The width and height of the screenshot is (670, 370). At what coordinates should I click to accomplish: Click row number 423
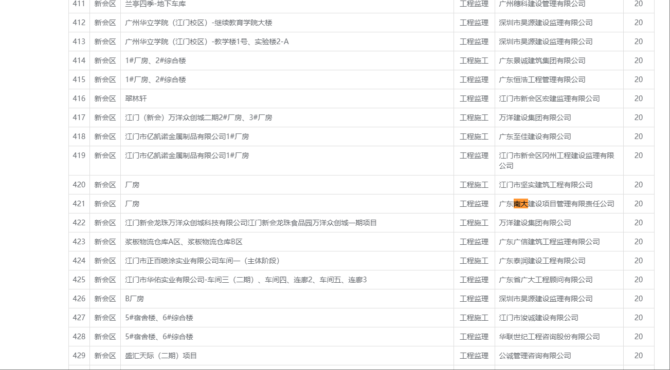click(79, 242)
